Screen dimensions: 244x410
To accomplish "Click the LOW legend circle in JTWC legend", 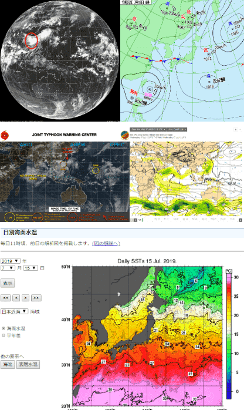I will point(10,217).
